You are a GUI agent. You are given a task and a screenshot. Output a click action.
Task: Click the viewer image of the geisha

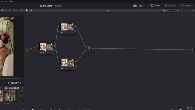click(x=7, y=46)
